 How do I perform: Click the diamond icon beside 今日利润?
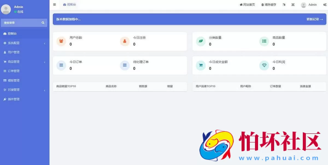pos(264,65)
